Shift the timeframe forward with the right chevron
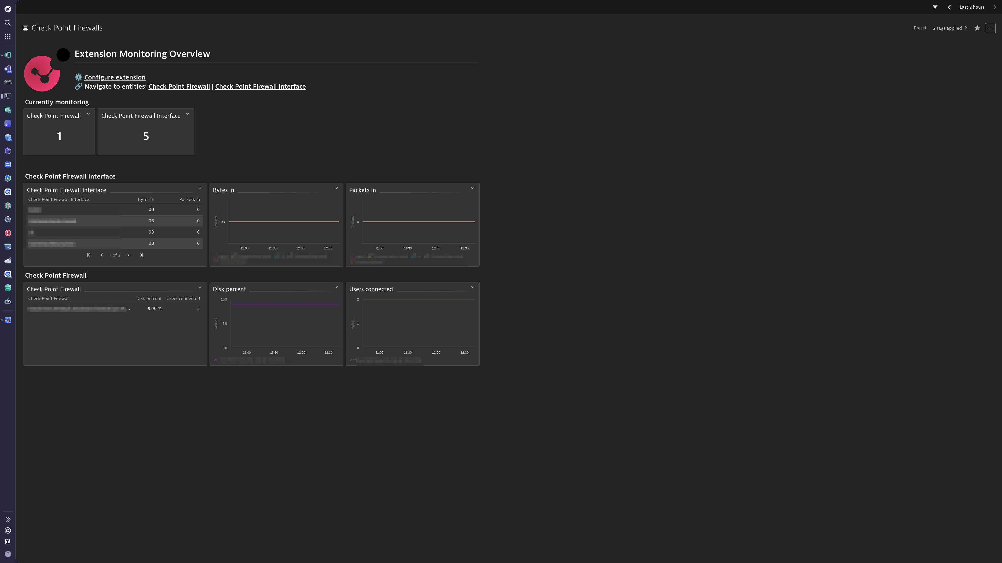Screen dimensions: 1002x563 tap(995, 7)
